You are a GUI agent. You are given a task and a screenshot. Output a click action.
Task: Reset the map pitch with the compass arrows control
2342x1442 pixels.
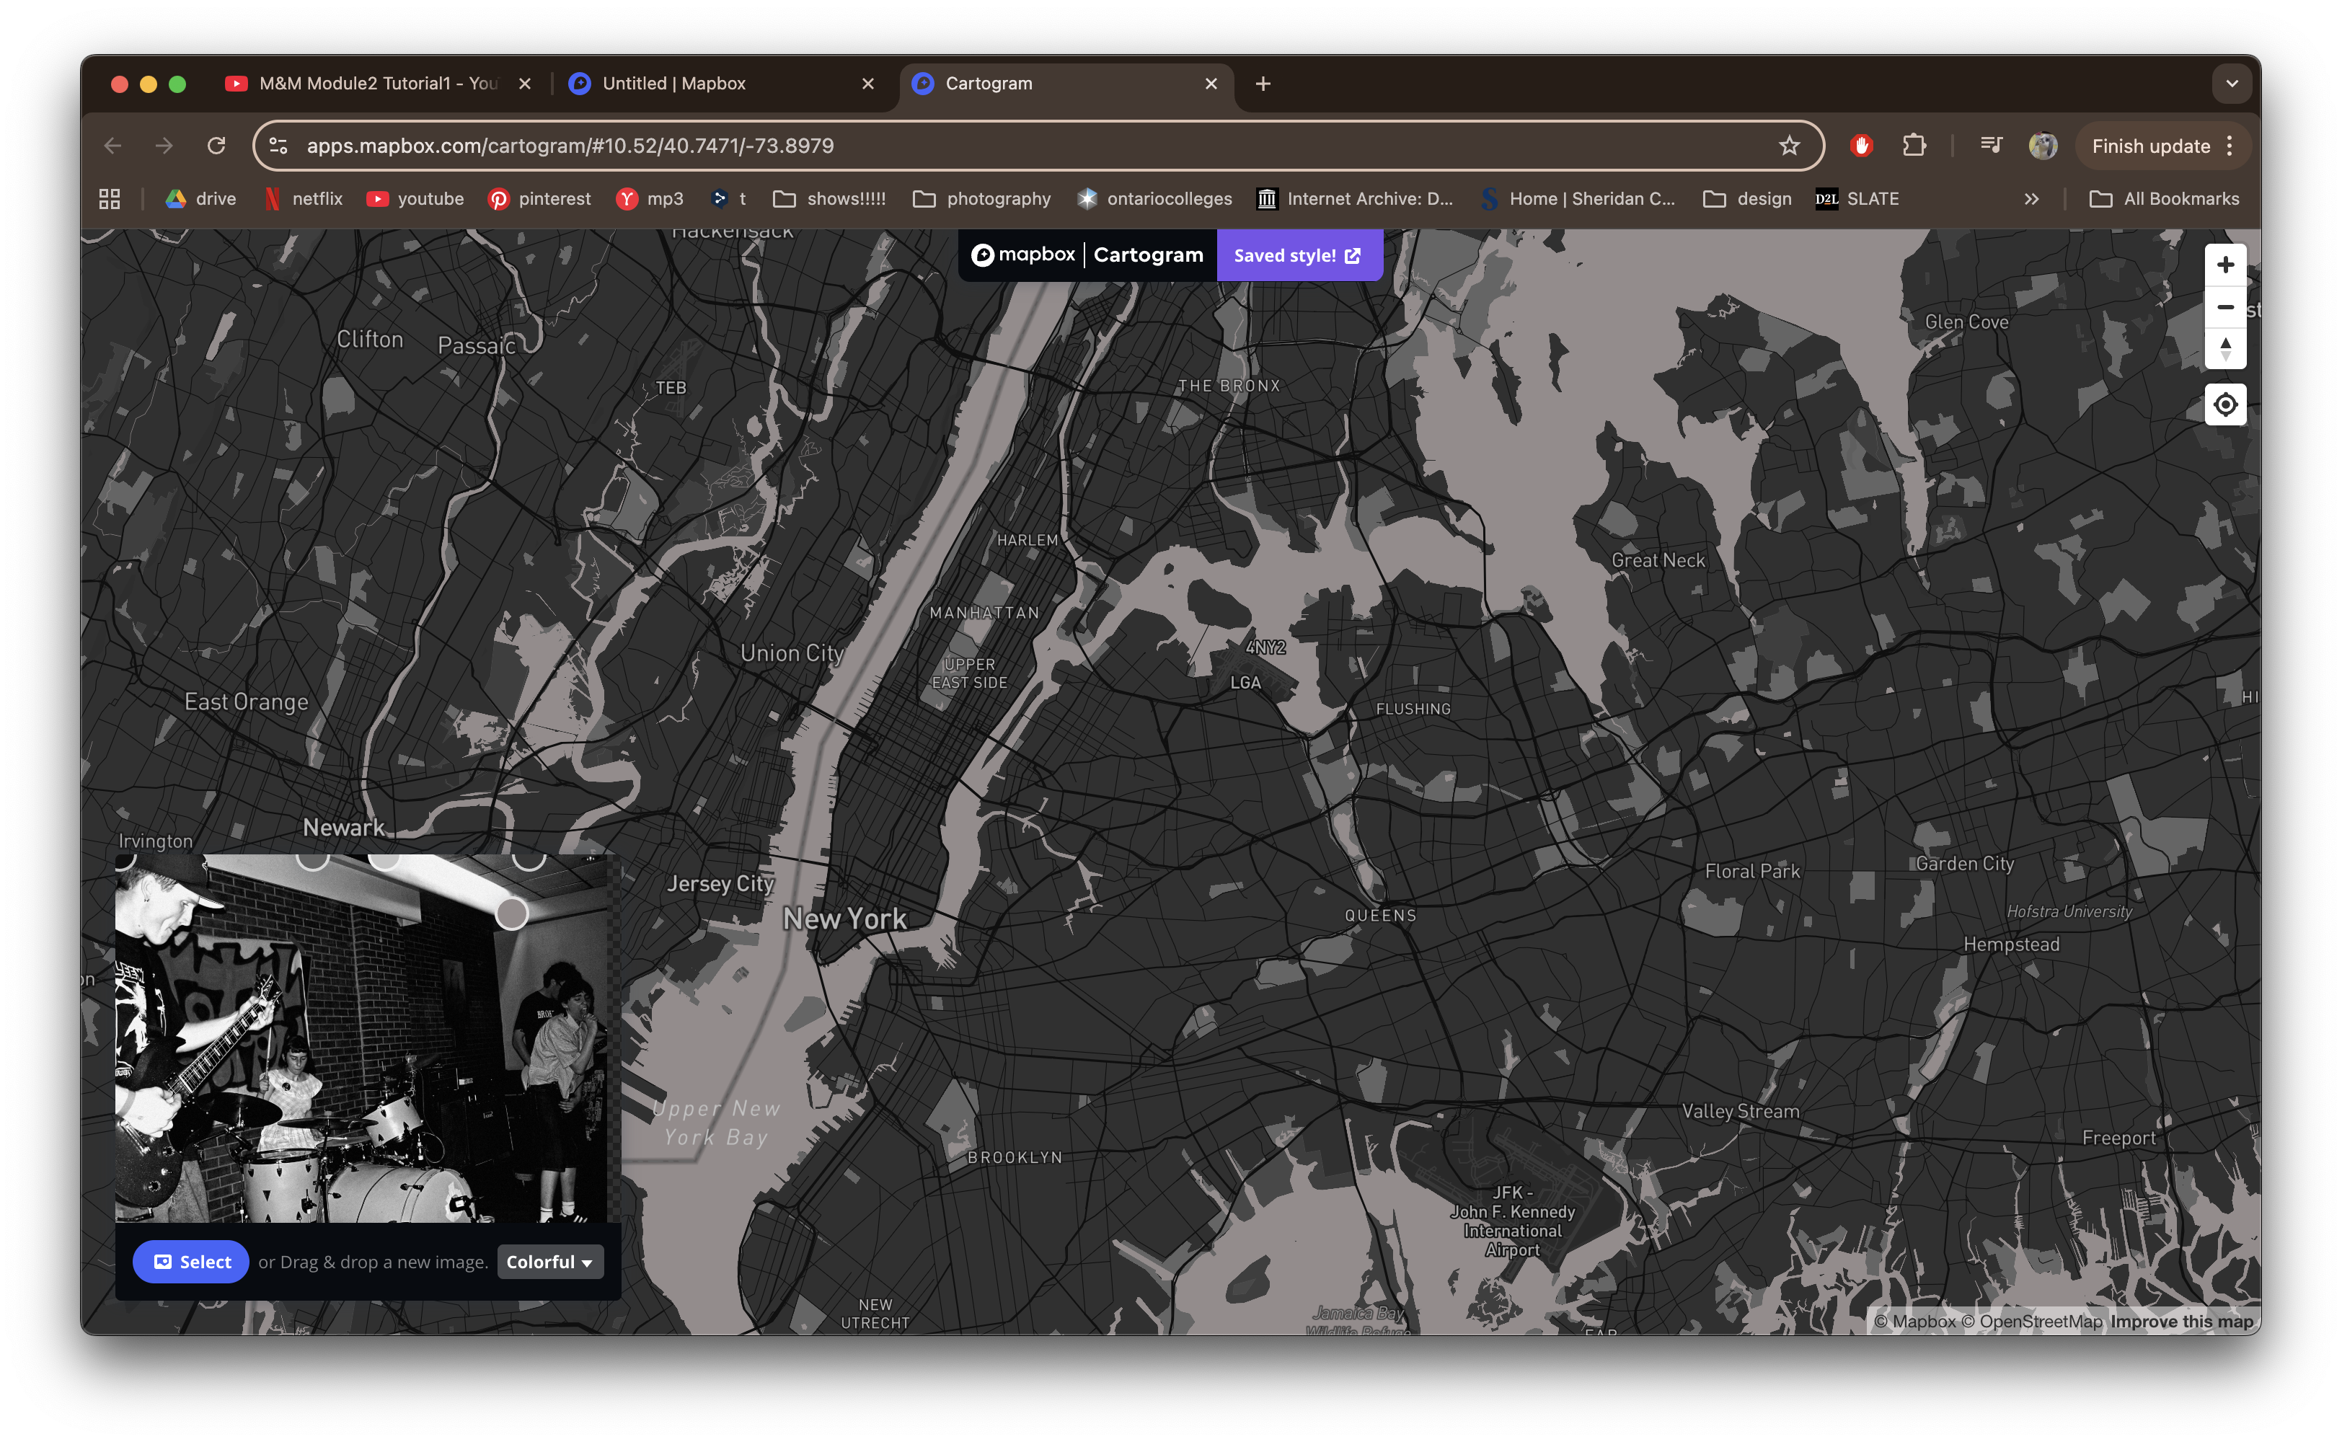pos(2226,350)
